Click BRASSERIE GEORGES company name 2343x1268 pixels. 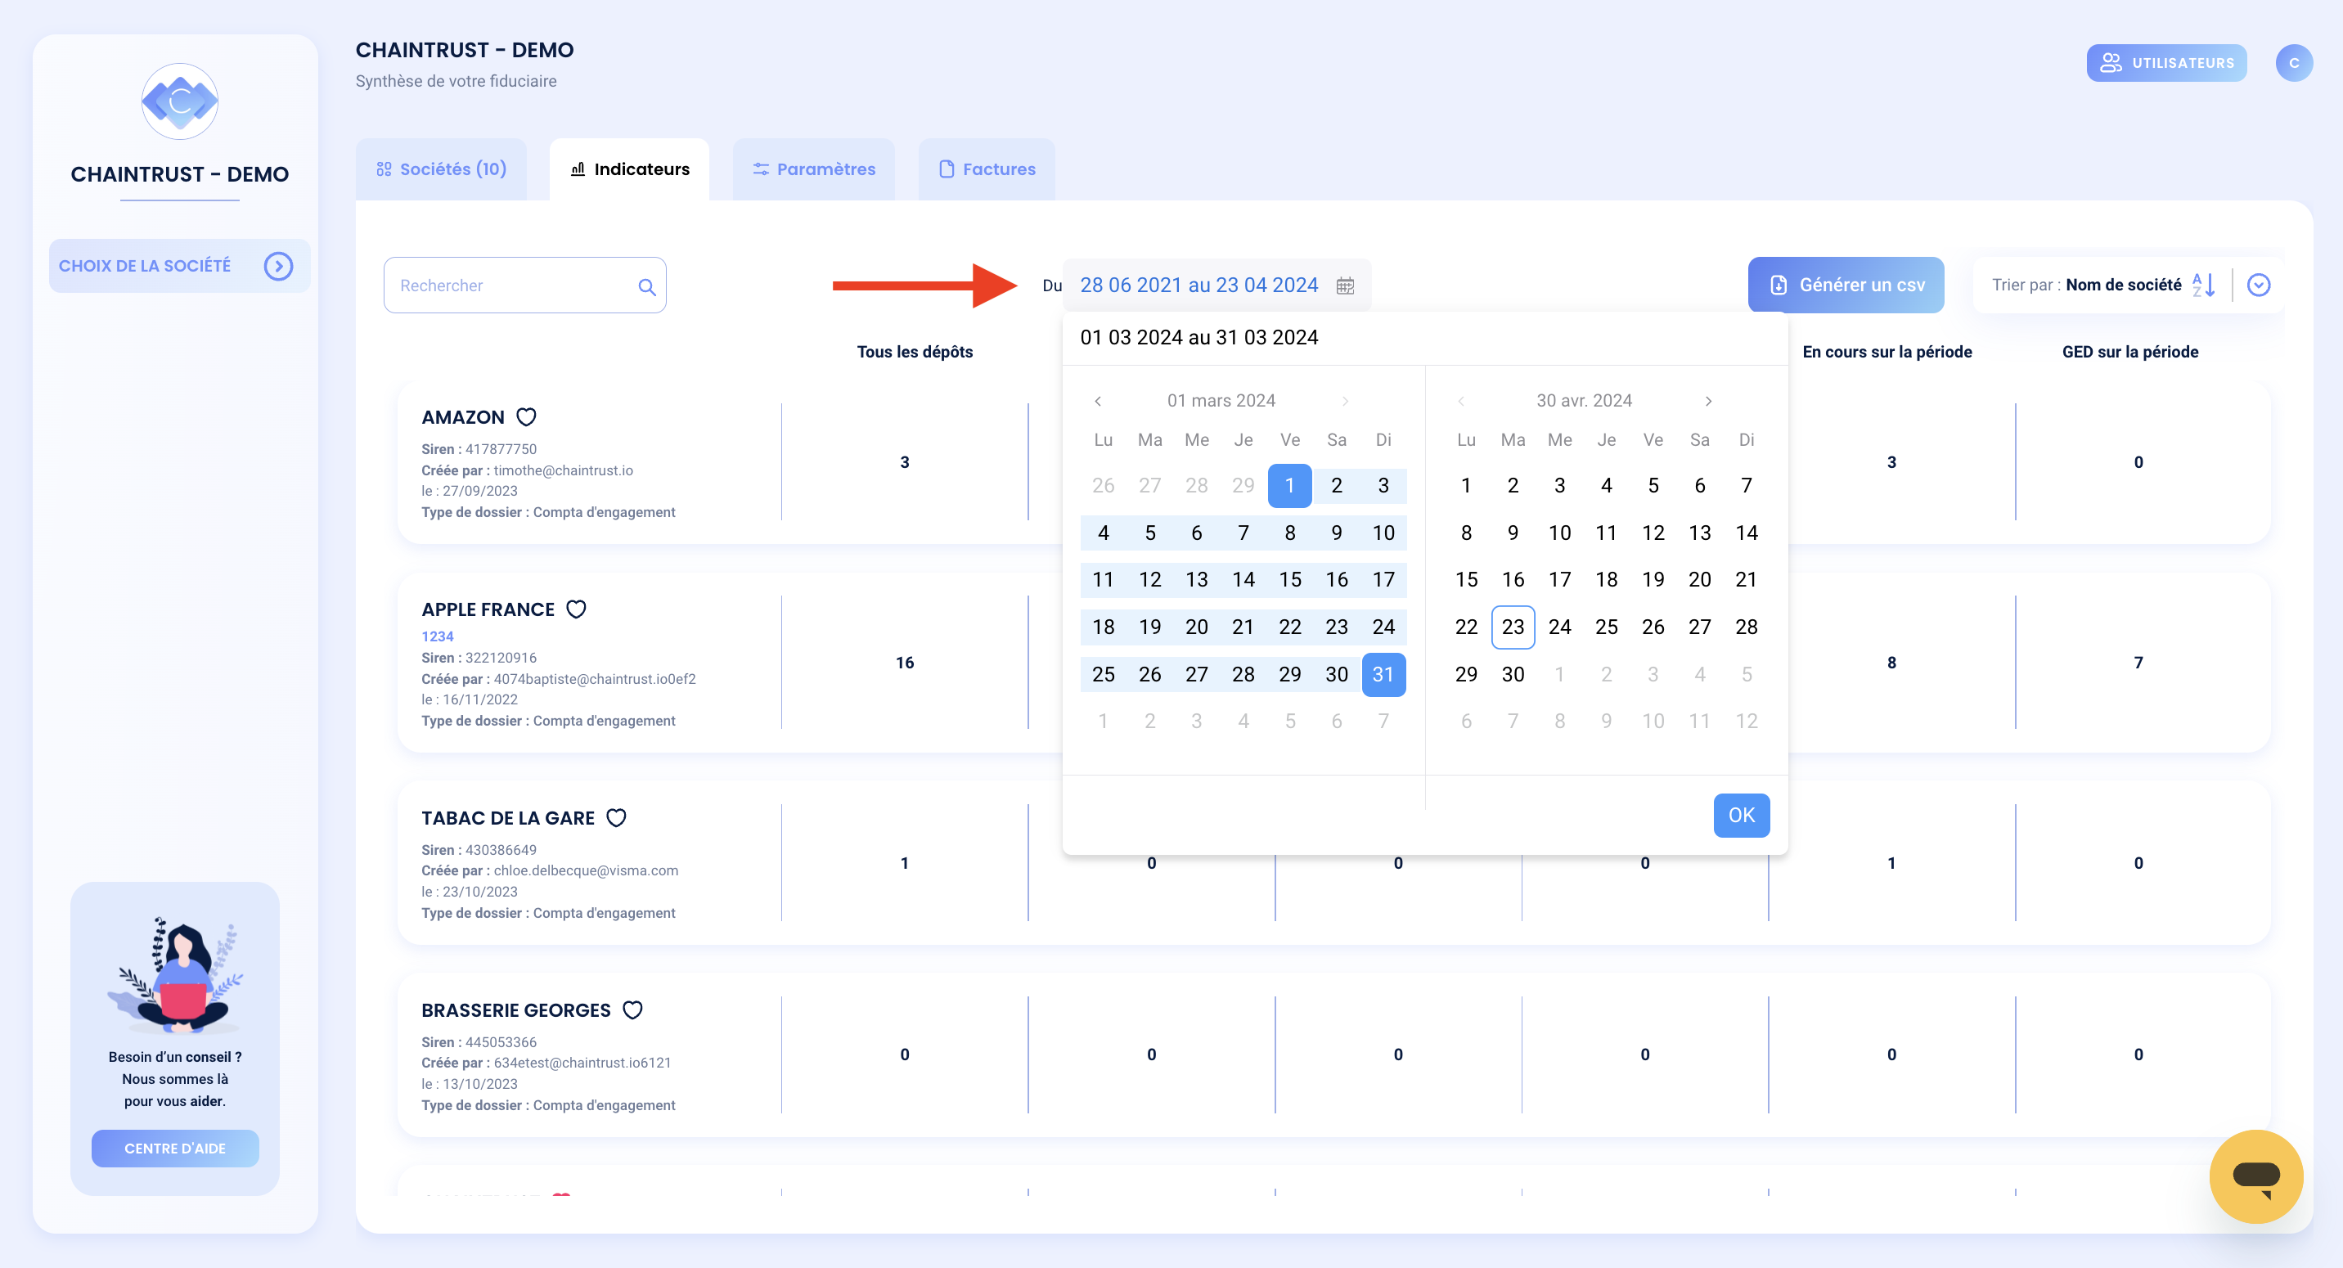pyautogui.click(x=515, y=1009)
